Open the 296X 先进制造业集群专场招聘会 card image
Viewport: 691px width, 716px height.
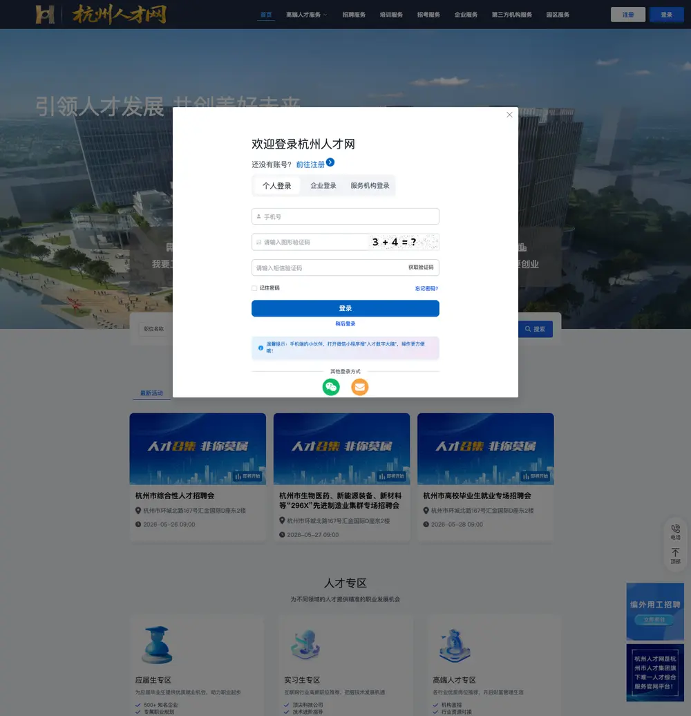click(x=341, y=449)
